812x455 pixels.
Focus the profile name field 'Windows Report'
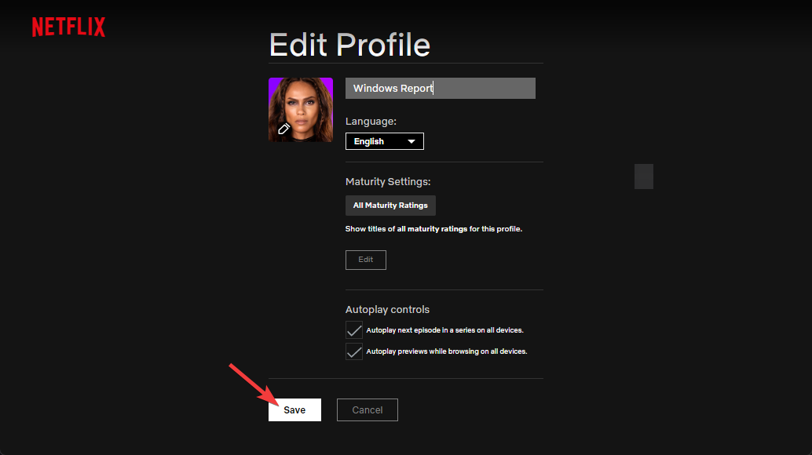coord(441,89)
